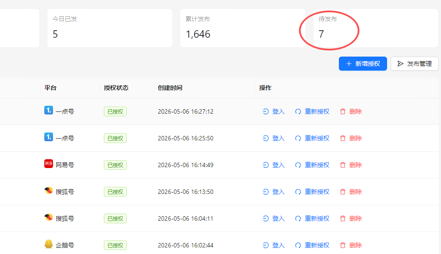This screenshot has width=441, height=254.
Task: Click the 已授权 tag for 一点号 16:27:12
Action: point(115,111)
